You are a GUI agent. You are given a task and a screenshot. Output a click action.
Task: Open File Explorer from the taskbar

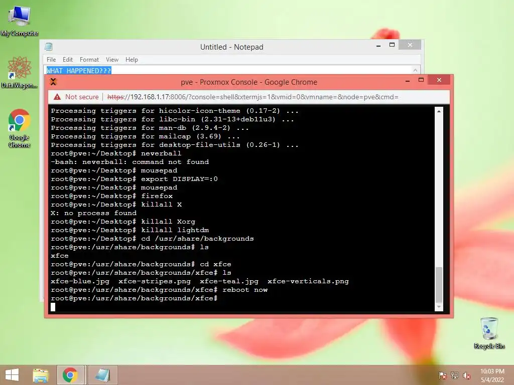point(41,375)
